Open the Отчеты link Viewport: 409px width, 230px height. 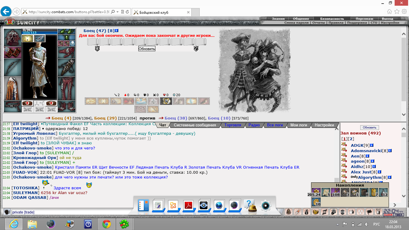coord(319,23)
